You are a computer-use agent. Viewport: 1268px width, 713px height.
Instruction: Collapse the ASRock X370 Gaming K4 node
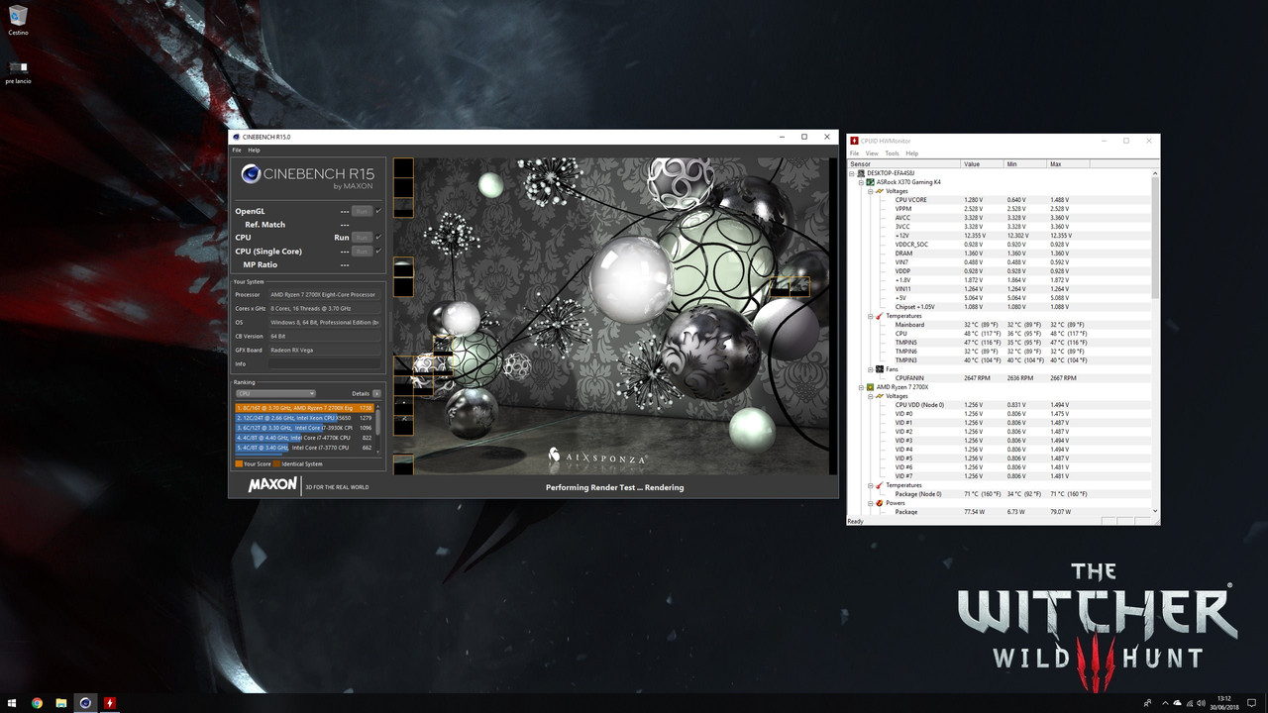point(861,182)
